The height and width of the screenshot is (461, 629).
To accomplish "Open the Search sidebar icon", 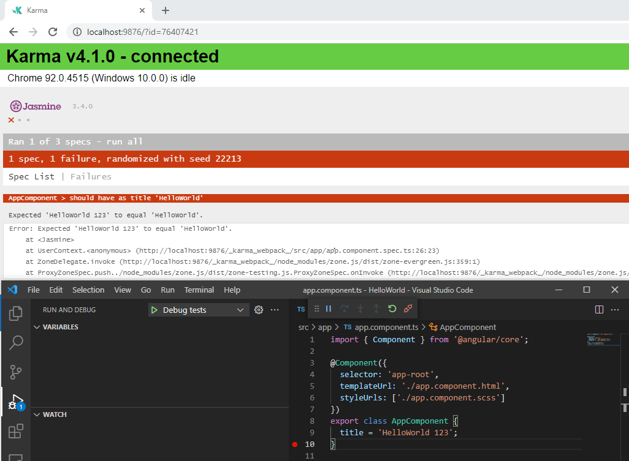I will click(15, 342).
